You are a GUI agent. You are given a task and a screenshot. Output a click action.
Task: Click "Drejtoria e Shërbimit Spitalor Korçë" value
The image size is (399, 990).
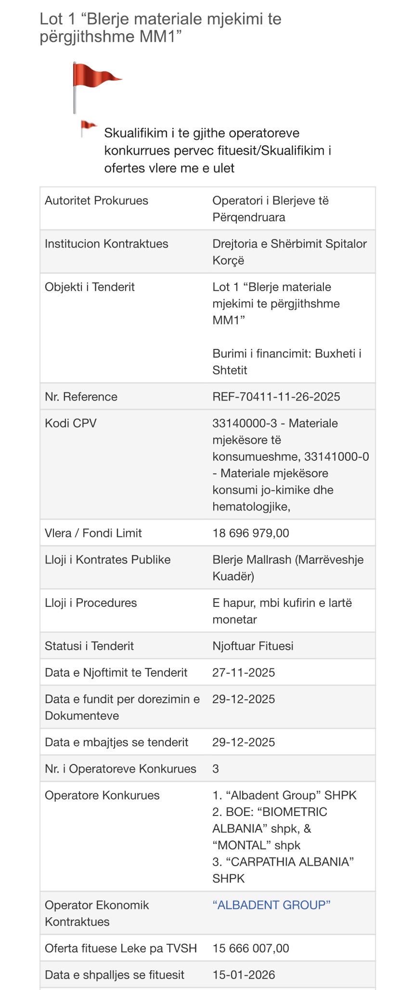pos(289,252)
